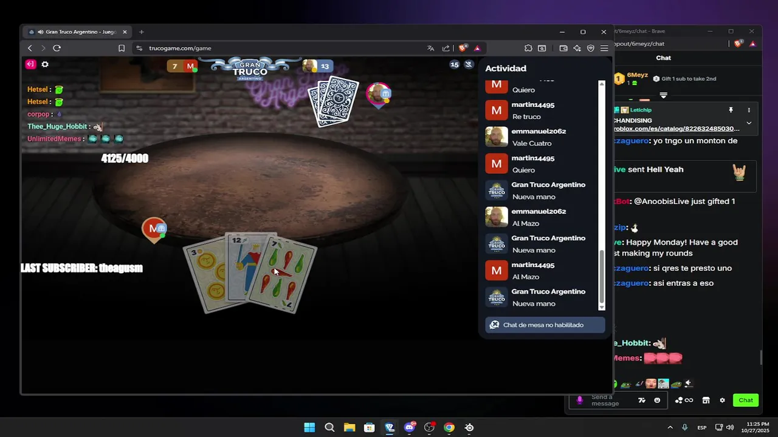Open the Brave VPN shield icon
The height and width of the screenshot is (437, 778).
[x=591, y=48]
